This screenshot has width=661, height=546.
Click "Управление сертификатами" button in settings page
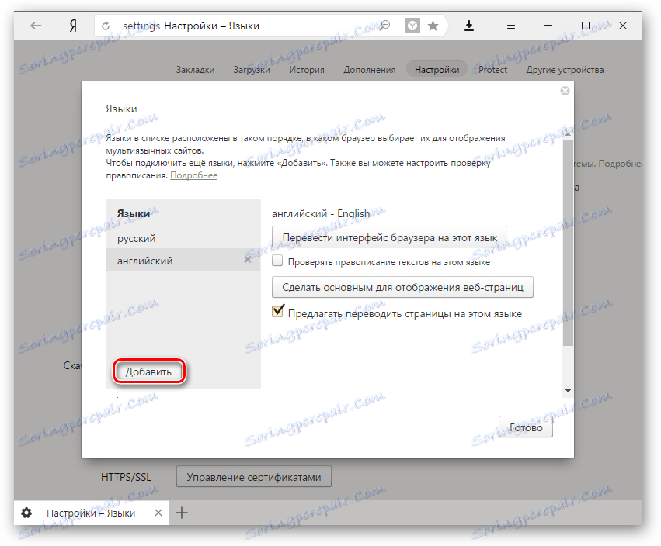[254, 477]
